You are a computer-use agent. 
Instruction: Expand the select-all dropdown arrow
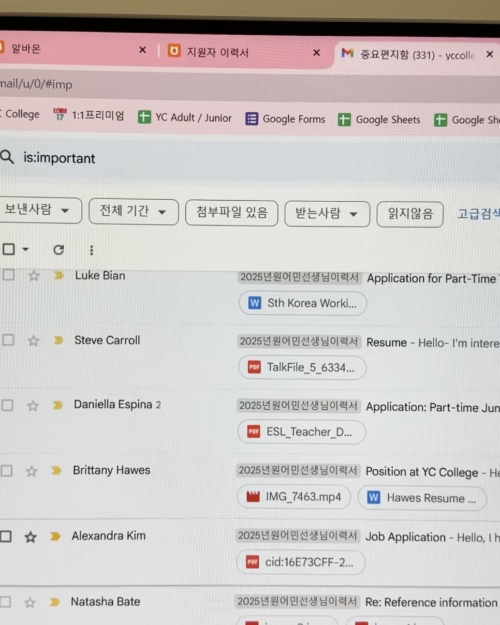point(25,250)
